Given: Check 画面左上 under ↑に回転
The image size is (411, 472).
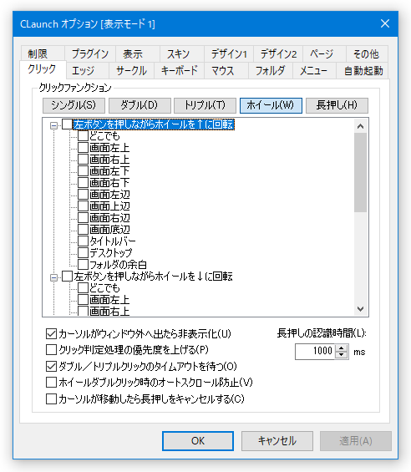Looking at the screenshot, I should (x=83, y=148).
